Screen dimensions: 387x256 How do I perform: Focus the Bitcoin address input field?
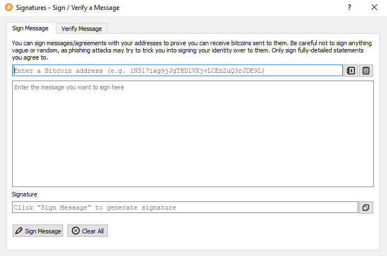177,71
